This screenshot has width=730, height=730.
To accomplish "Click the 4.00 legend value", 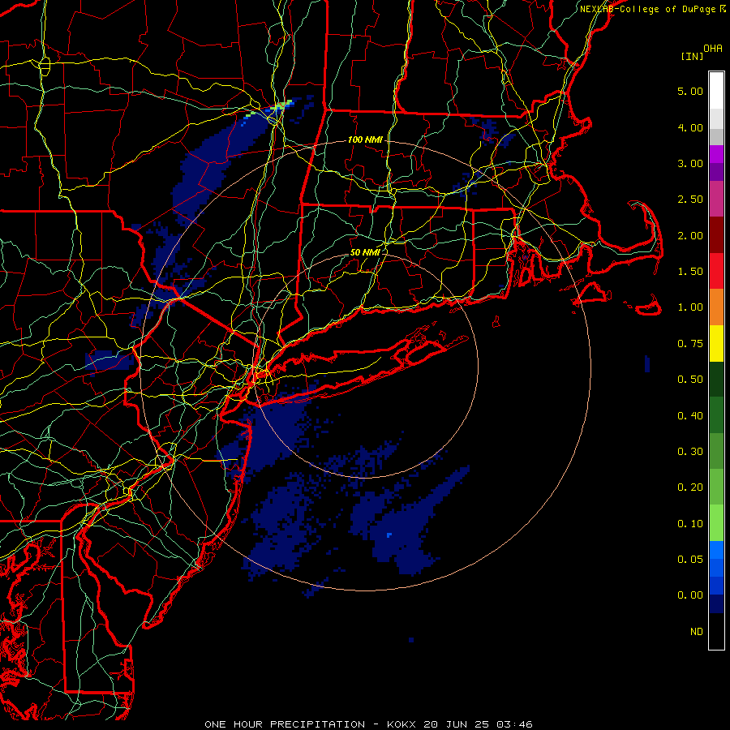I will click(x=690, y=127).
